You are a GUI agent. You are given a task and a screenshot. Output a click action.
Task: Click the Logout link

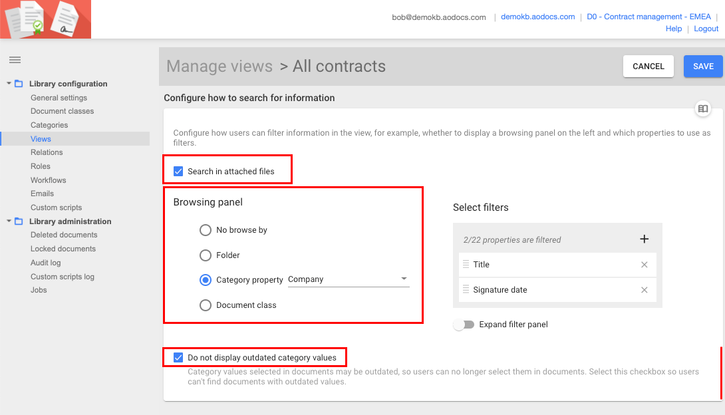[706, 29]
